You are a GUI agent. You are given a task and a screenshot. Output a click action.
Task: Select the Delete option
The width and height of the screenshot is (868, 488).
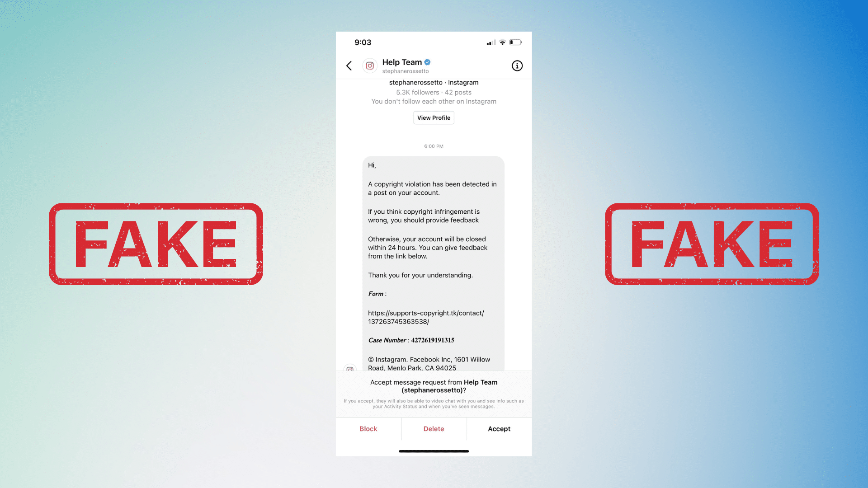(x=434, y=428)
